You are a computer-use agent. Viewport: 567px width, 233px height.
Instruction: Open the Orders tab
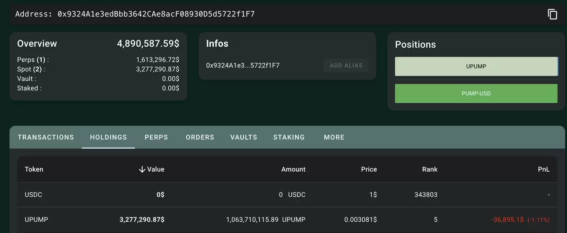click(x=200, y=137)
